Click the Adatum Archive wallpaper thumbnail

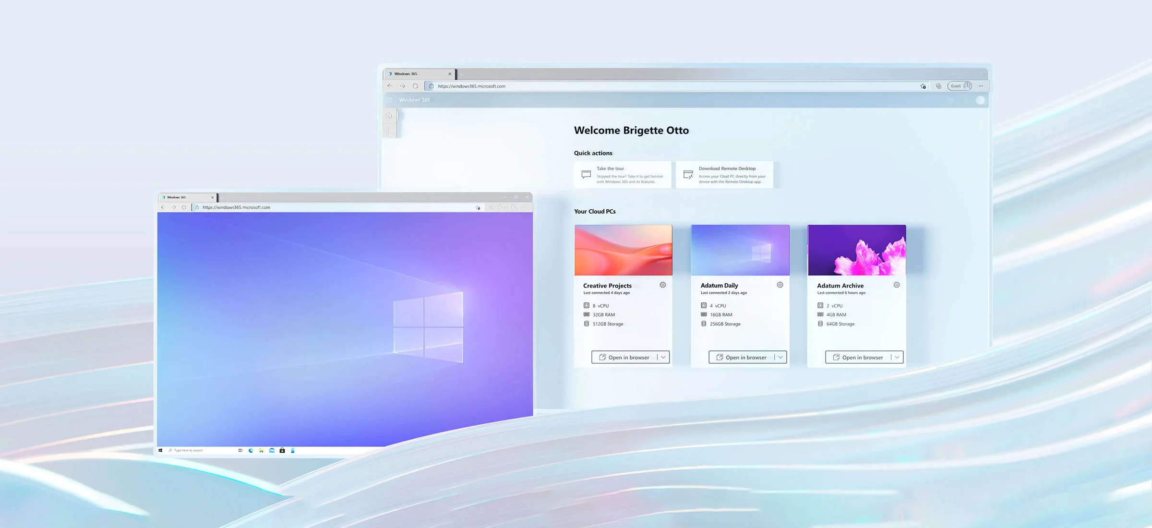857,250
